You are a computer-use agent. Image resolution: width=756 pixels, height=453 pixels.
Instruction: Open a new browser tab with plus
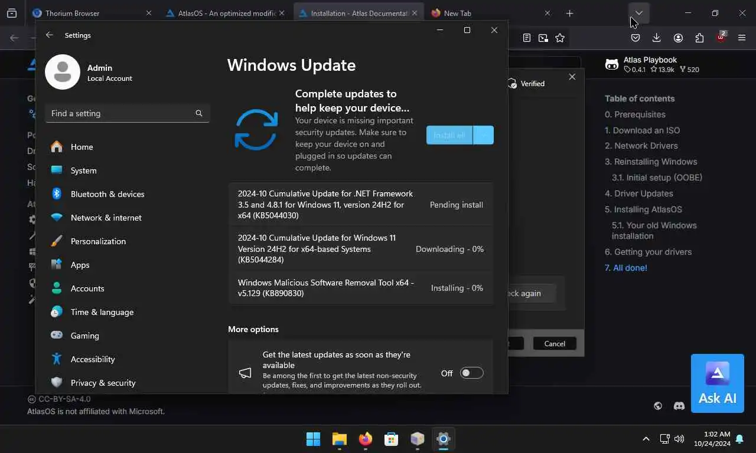[569, 13]
